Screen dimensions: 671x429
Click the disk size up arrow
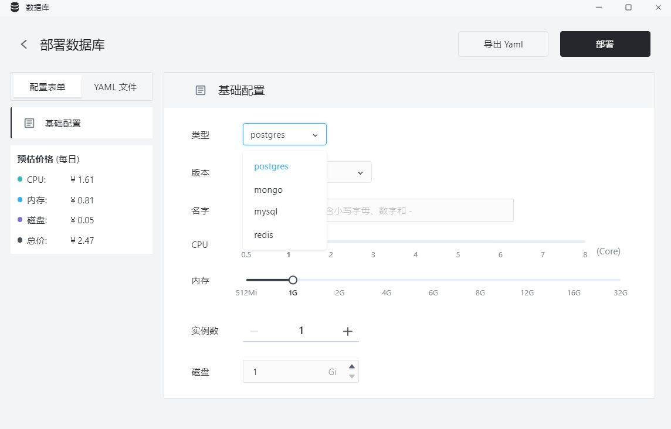point(352,366)
